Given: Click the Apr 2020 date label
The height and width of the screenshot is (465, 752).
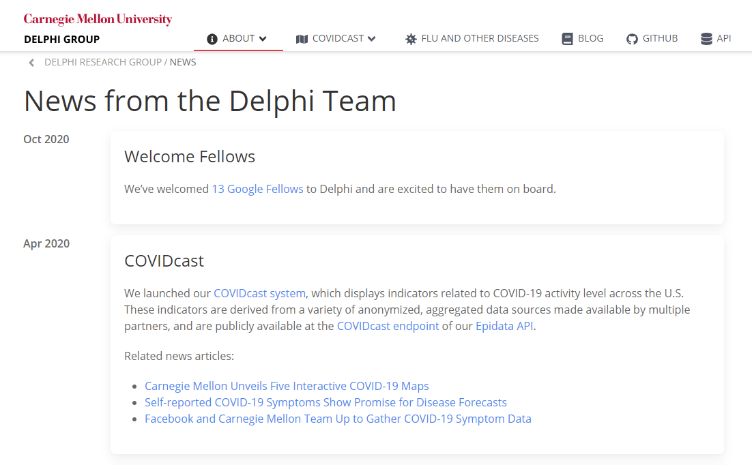Looking at the screenshot, I should coord(46,243).
